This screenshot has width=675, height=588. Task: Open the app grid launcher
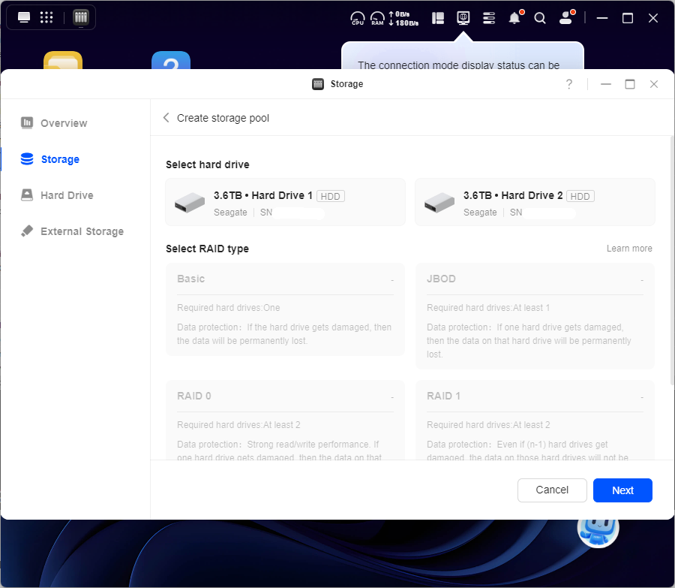coord(46,17)
